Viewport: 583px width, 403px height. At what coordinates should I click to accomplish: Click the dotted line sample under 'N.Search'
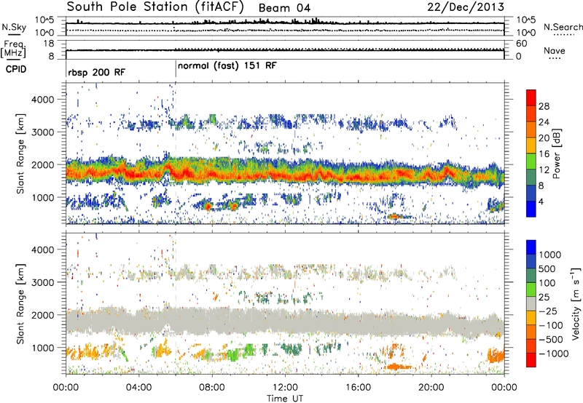[564, 34]
